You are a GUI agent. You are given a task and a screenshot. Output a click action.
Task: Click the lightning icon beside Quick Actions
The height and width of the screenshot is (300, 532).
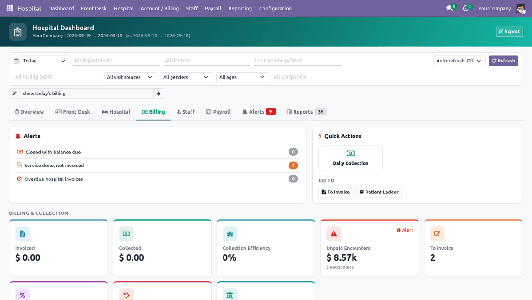coord(320,136)
